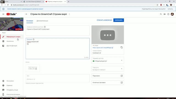Image resolution: width=176 pixels, height=99 pixels.
Task: Close the Live Video Streaming Software browser tab
Action: click(x=43, y=2)
